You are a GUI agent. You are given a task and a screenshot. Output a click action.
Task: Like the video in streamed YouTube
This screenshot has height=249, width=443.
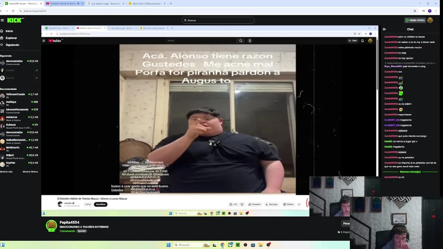233,204
